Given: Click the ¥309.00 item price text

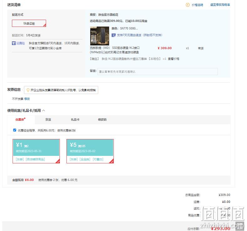Looking at the screenshot, I should click(x=165, y=48).
